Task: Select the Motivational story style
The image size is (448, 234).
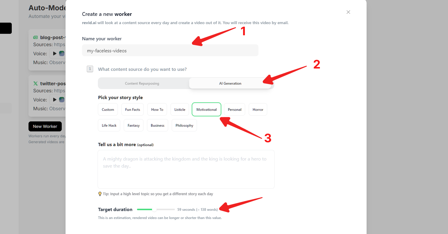Action: [x=206, y=110]
